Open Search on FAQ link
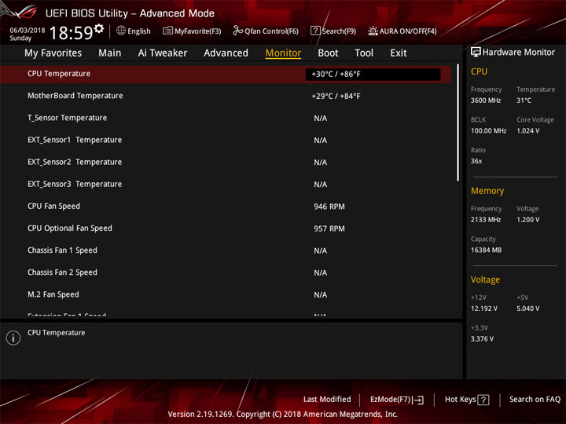The height and width of the screenshot is (424, 566). click(x=535, y=399)
